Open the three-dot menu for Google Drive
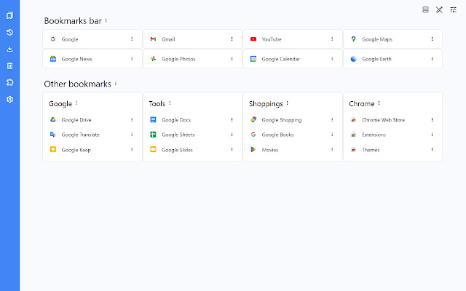This screenshot has width=466, height=291. [x=132, y=119]
